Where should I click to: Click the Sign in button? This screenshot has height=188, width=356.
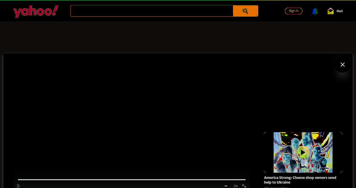pos(294,11)
